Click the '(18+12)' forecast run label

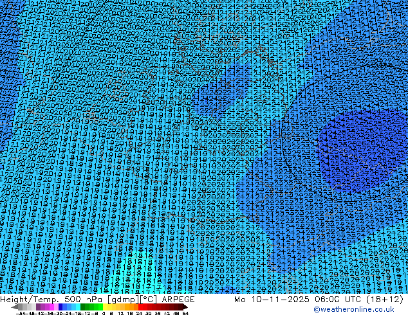[385, 300]
